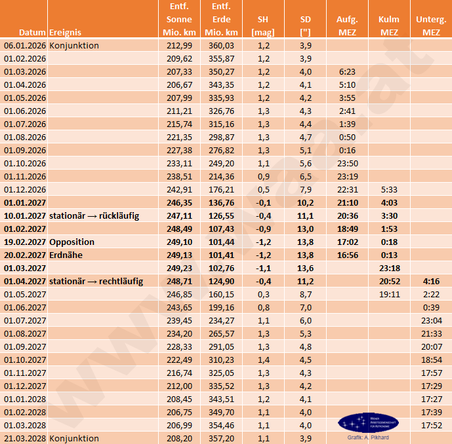Click the "Entf. Sonne Mio. km" header

pos(179,19)
